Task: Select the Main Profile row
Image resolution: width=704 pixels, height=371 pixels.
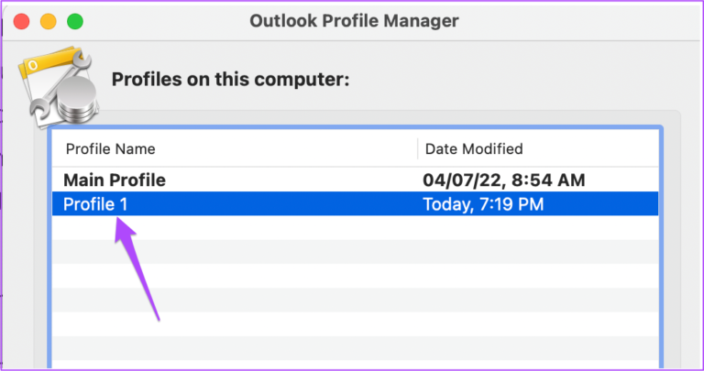Action: [x=355, y=180]
